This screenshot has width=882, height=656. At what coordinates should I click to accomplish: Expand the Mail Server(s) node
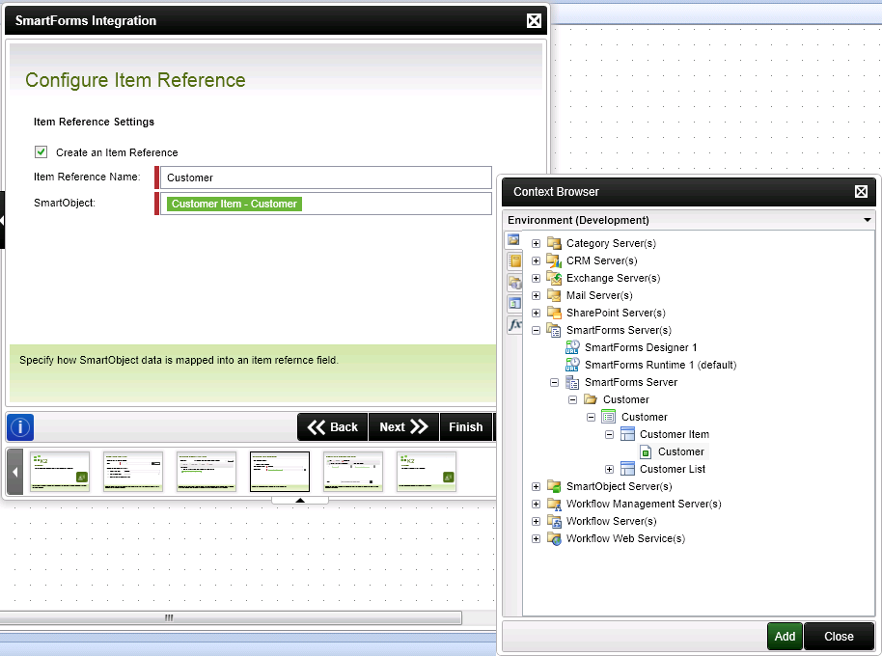(x=537, y=295)
